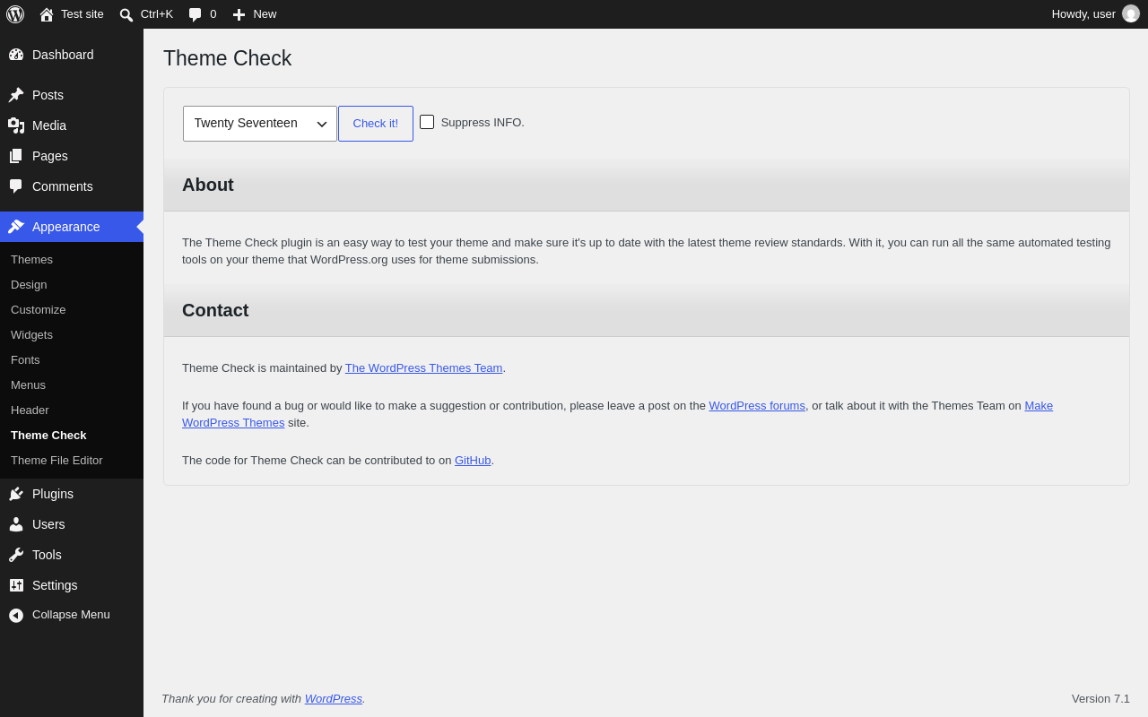This screenshot has height=717, width=1148.
Task: Click the Media icon in sidebar
Action: (x=16, y=125)
